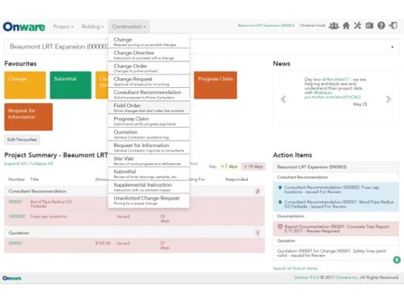Open action item Consultant Recommendation 000001
Viewport: 404px width, 303px height.
339,204
